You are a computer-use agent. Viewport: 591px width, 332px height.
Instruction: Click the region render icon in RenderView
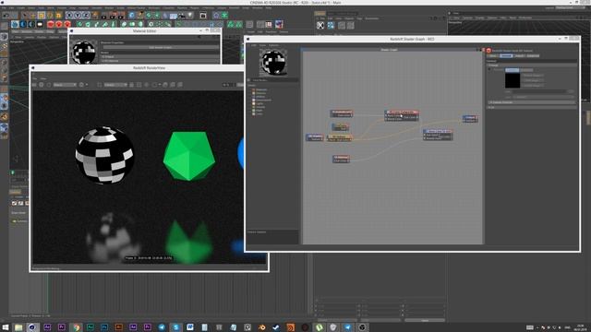(100, 85)
